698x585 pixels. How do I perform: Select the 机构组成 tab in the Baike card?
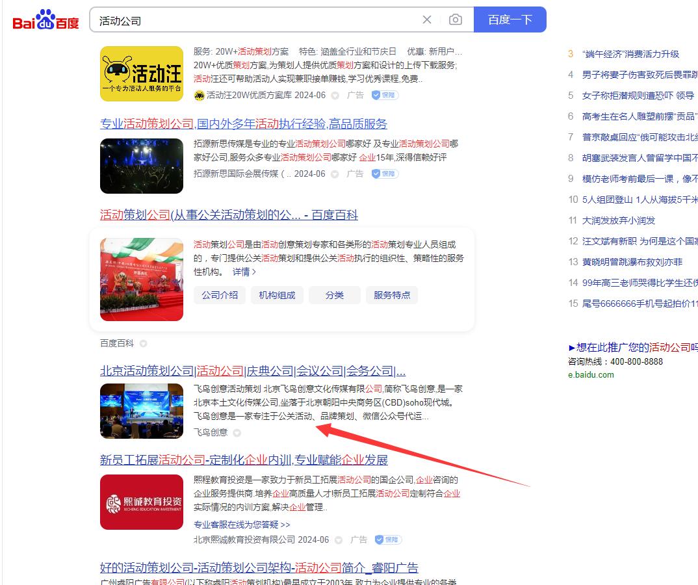pos(277,294)
